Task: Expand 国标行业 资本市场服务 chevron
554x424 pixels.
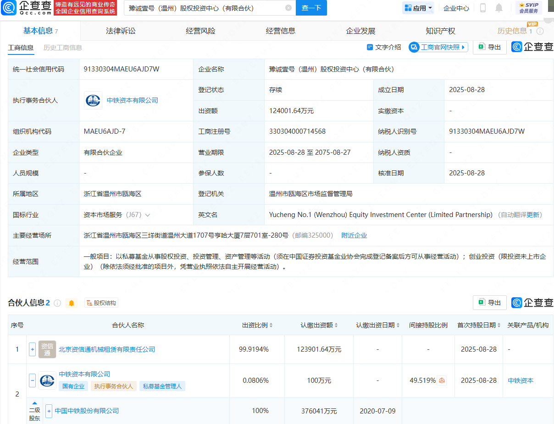Action: 148,215
